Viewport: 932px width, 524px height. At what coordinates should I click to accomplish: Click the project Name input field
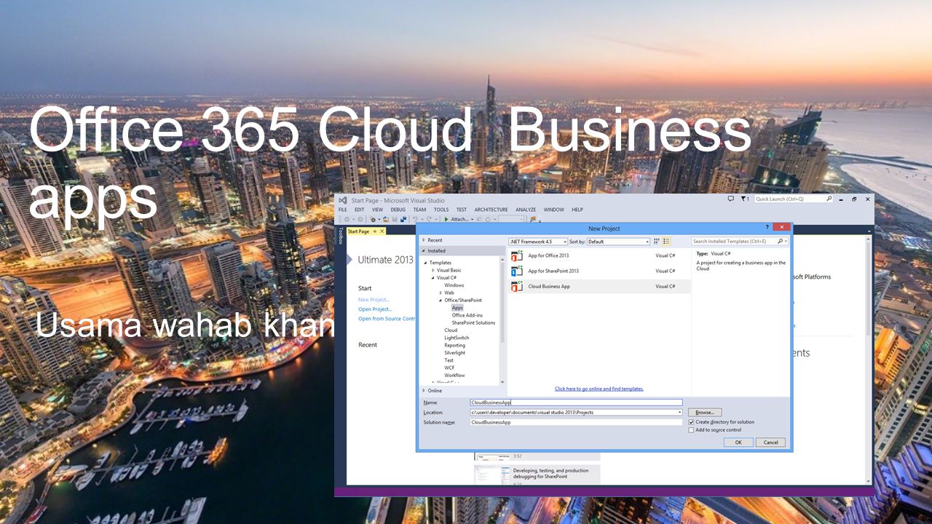pyautogui.click(x=576, y=402)
